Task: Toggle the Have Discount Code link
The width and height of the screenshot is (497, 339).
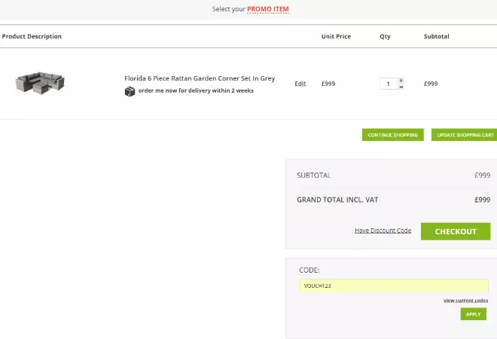Action: (x=383, y=231)
